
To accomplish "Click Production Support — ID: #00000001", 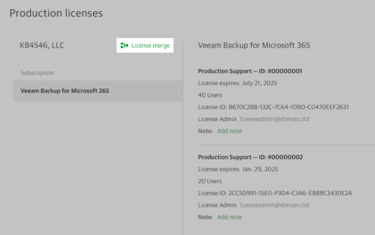I will point(250,71).
